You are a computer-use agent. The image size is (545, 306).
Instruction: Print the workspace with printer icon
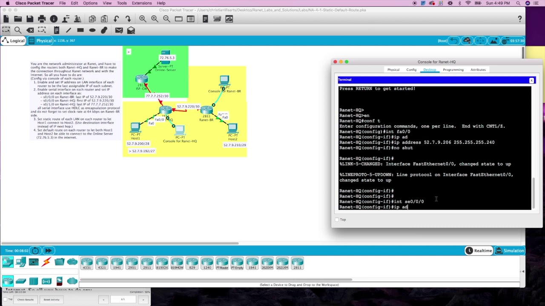coord(42,19)
